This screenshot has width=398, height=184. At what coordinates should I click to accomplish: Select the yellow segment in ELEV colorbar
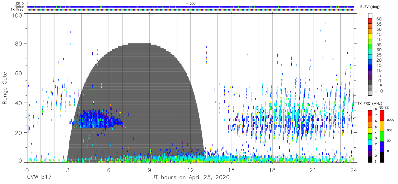370,36
